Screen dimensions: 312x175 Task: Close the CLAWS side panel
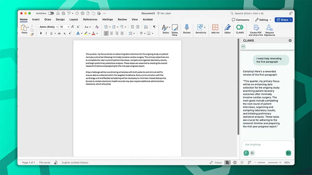tap(290, 40)
